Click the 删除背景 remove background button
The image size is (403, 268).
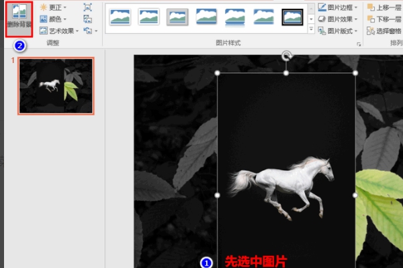click(x=19, y=19)
